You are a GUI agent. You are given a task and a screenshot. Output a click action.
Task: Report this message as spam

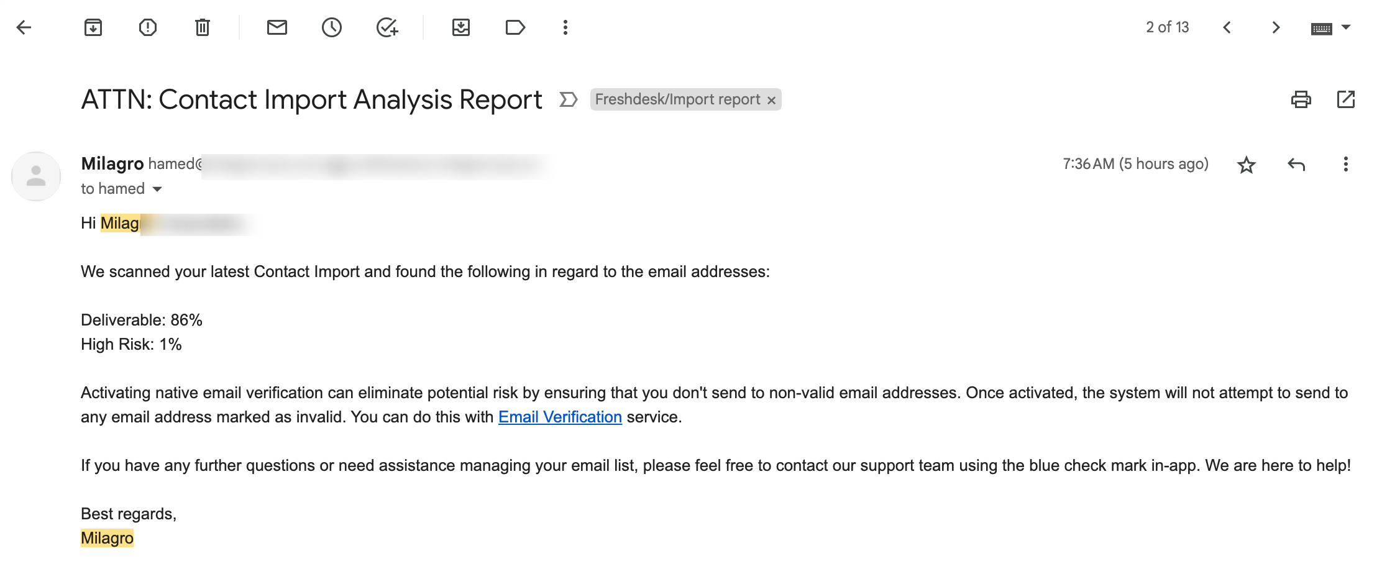148,27
